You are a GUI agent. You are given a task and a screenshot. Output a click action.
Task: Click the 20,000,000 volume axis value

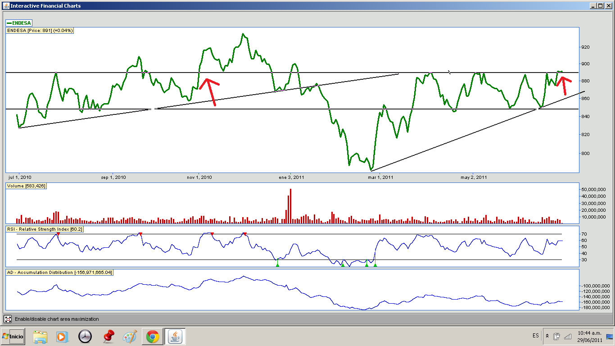(593, 210)
